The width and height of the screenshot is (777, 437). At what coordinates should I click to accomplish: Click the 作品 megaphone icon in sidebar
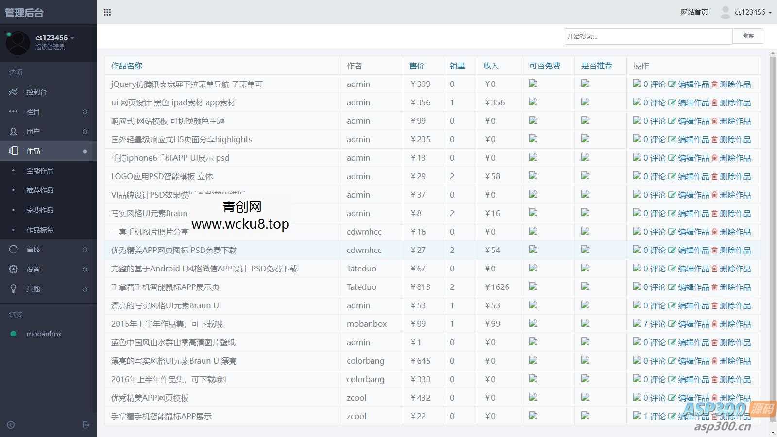click(x=13, y=151)
